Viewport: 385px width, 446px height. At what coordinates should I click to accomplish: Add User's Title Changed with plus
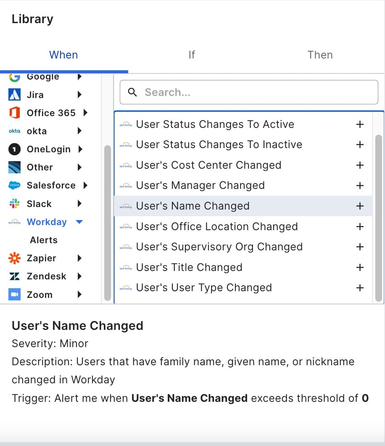pos(360,267)
